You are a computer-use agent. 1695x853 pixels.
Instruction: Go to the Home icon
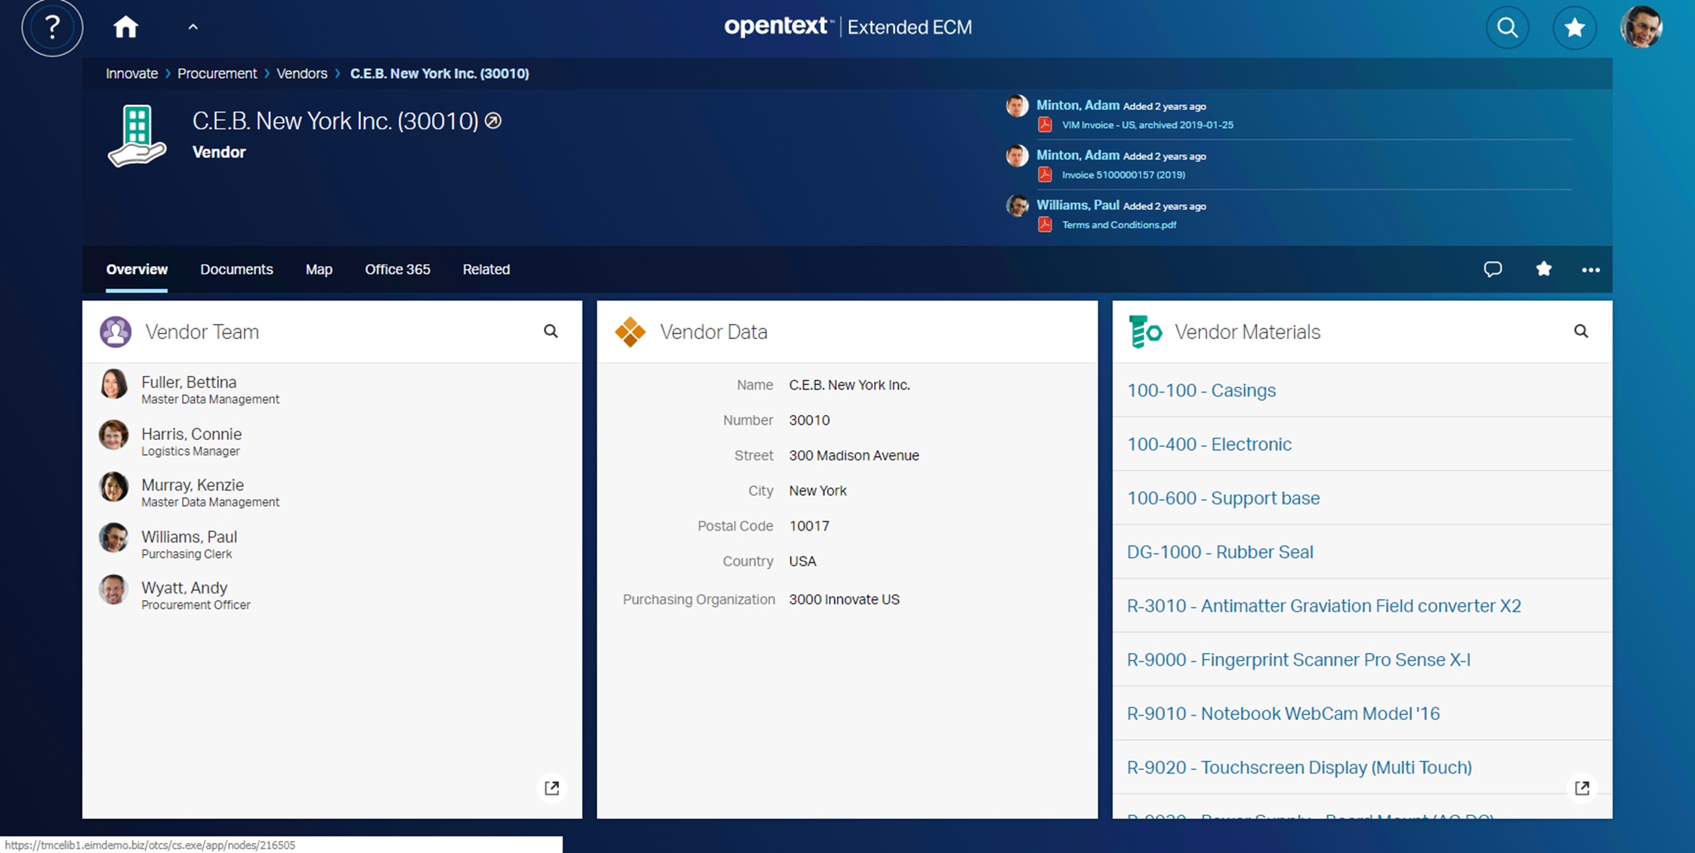(126, 27)
